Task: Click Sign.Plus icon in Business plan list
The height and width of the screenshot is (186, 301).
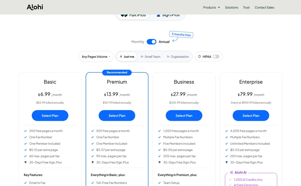Action: pos(159,162)
